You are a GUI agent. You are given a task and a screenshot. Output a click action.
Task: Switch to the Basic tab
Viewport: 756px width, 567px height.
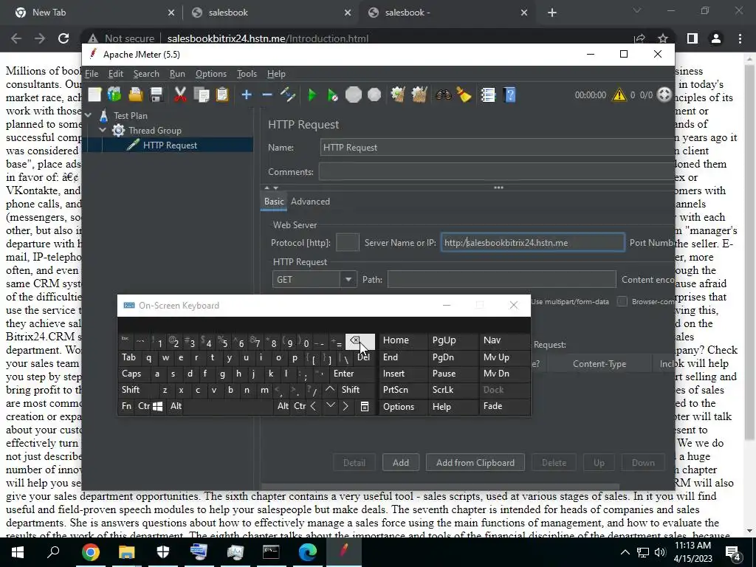pyautogui.click(x=274, y=202)
